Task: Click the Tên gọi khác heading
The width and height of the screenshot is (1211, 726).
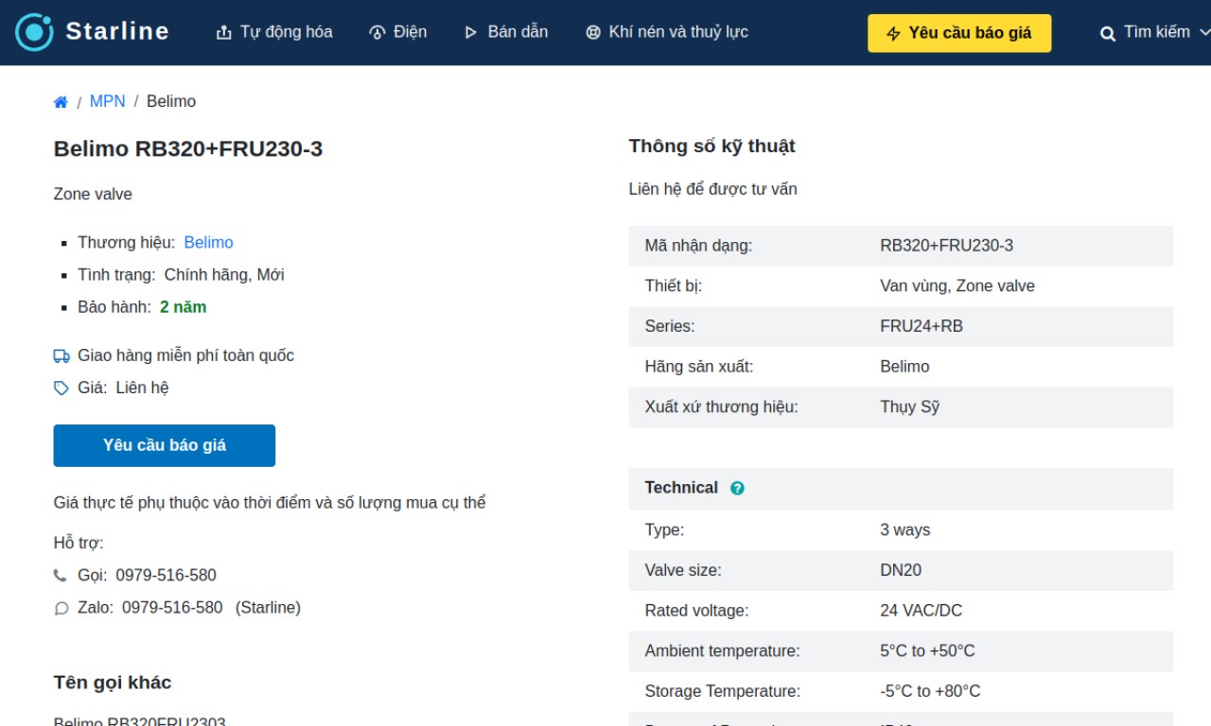Action: [x=113, y=683]
